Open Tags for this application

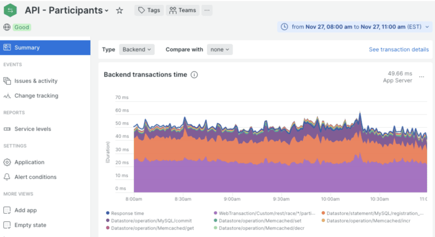pyautogui.click(x=149, y=11)
